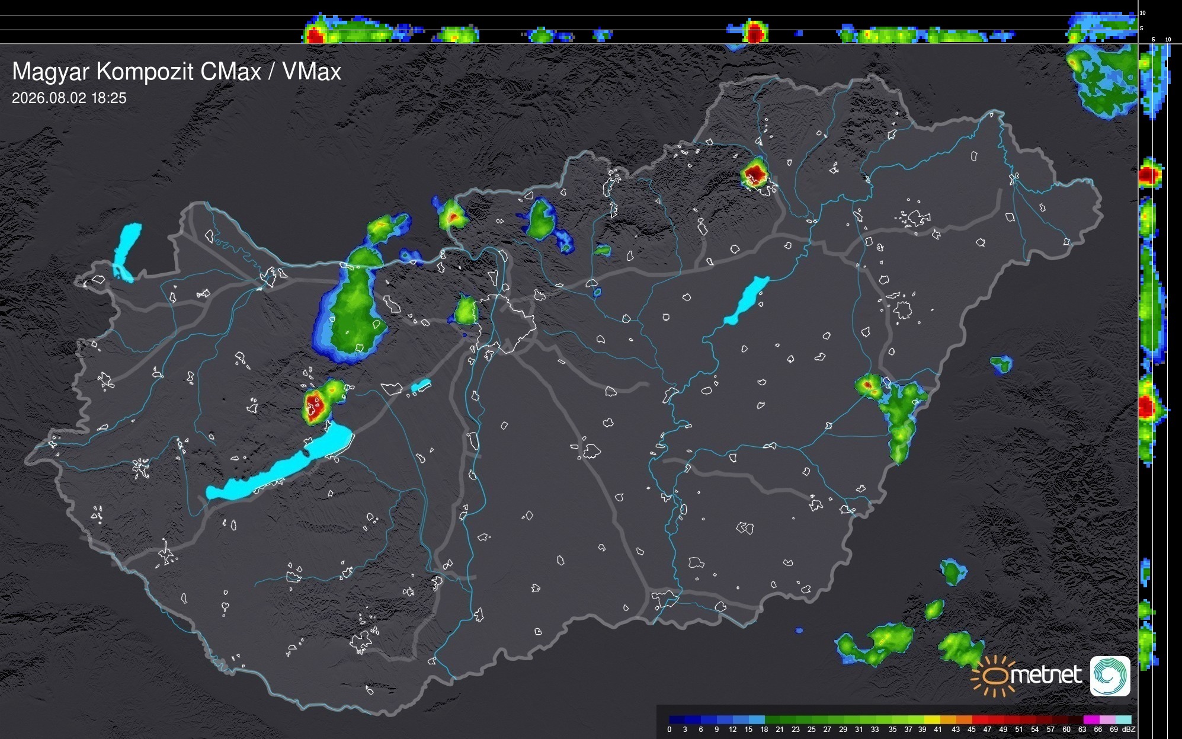Select the pale cyan swatch ending the scale
The image size is (1182, 739).
(x=1123, y=719)
